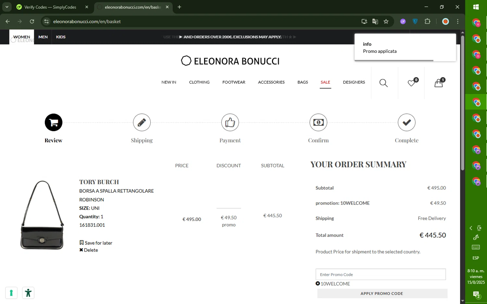Open the on-screen keyboard tray icon
Screen dimensions: 487x304
[476, 247]
